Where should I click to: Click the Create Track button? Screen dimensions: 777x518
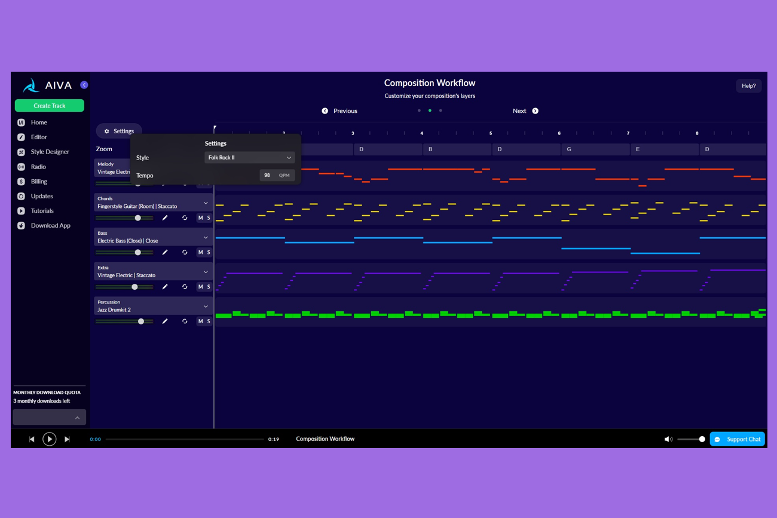[x=50, y=106]
